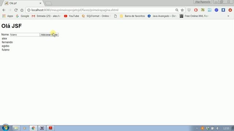The height and width of the screenshot is (131, 234).
Task: Click the blue bookmark extension icon
Action: (x=223, y=10)
